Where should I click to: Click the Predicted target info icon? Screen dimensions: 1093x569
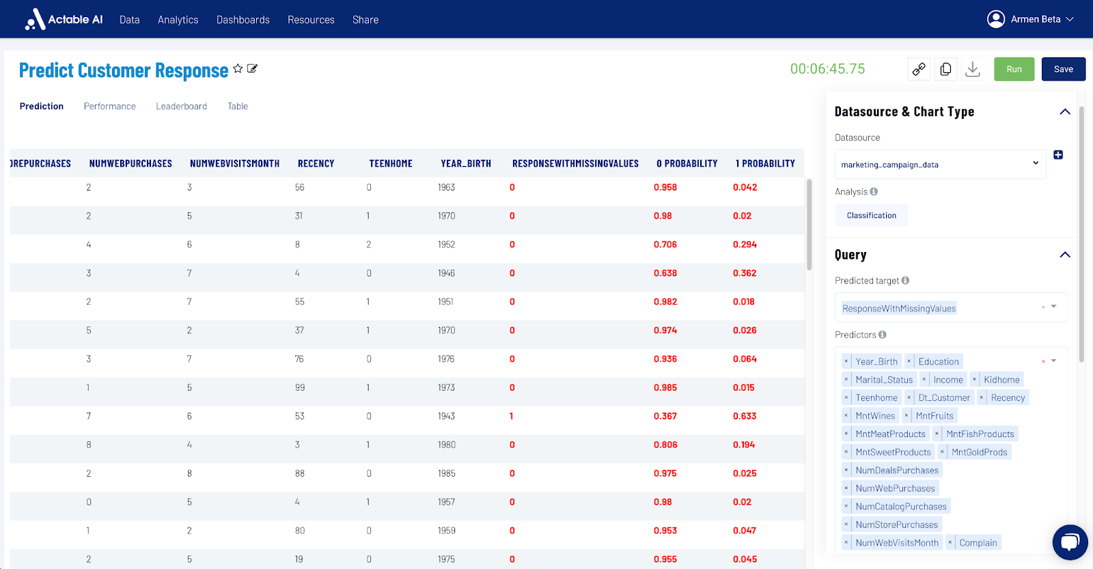coord(905,280)
